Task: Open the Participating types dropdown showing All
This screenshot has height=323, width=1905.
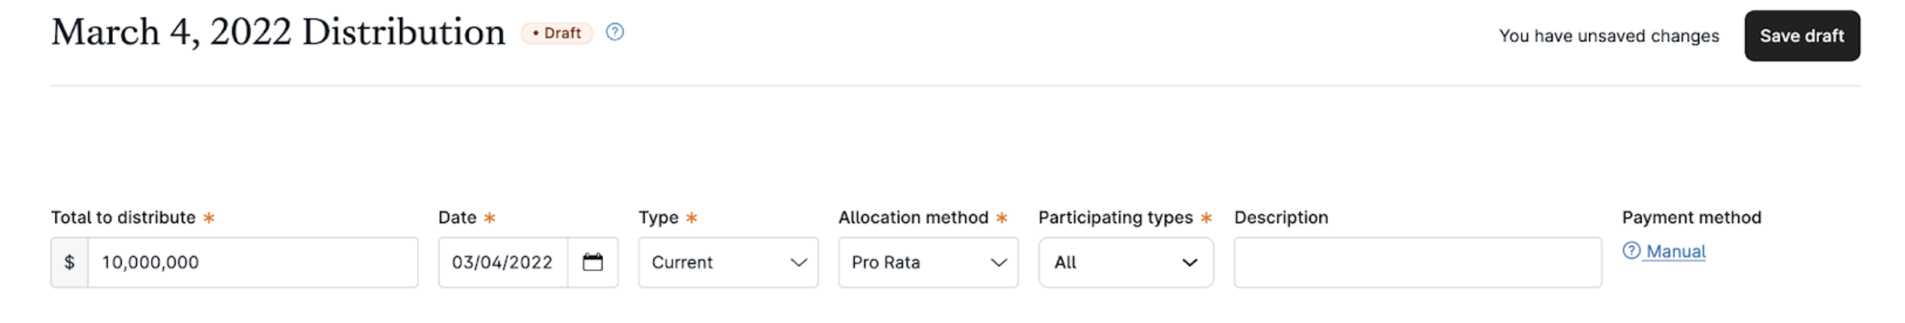Action: click(x=1125, y=262)
